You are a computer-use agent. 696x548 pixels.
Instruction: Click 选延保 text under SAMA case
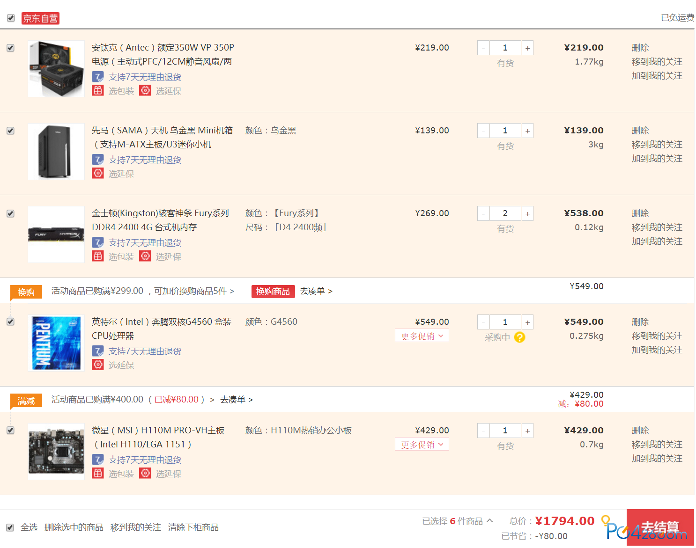[x=121, y=174]
